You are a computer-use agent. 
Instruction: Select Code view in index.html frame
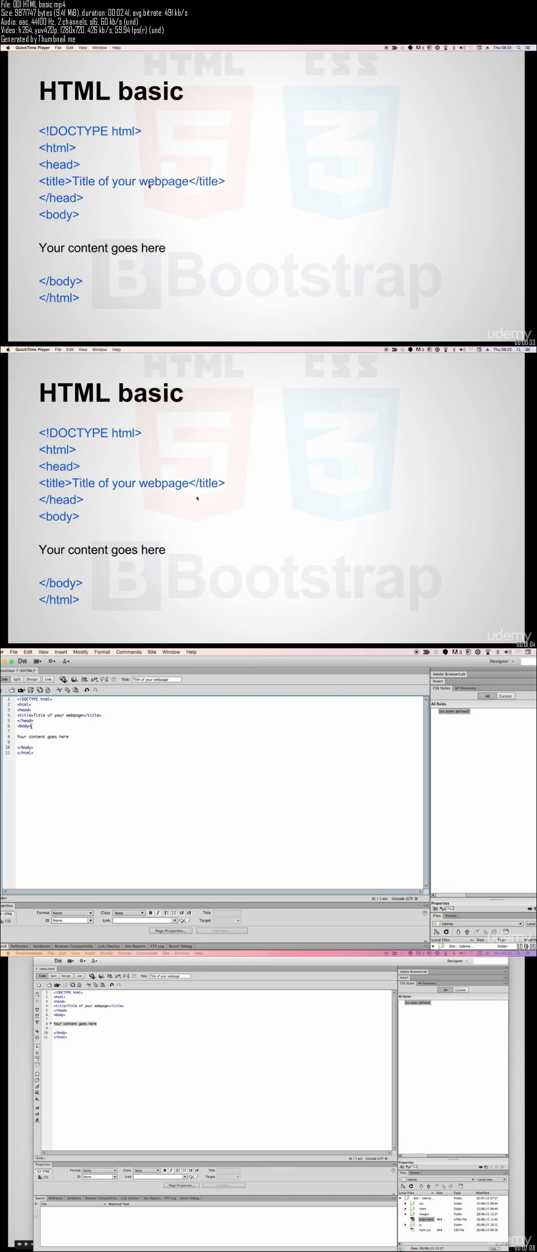tap(42, 976)
